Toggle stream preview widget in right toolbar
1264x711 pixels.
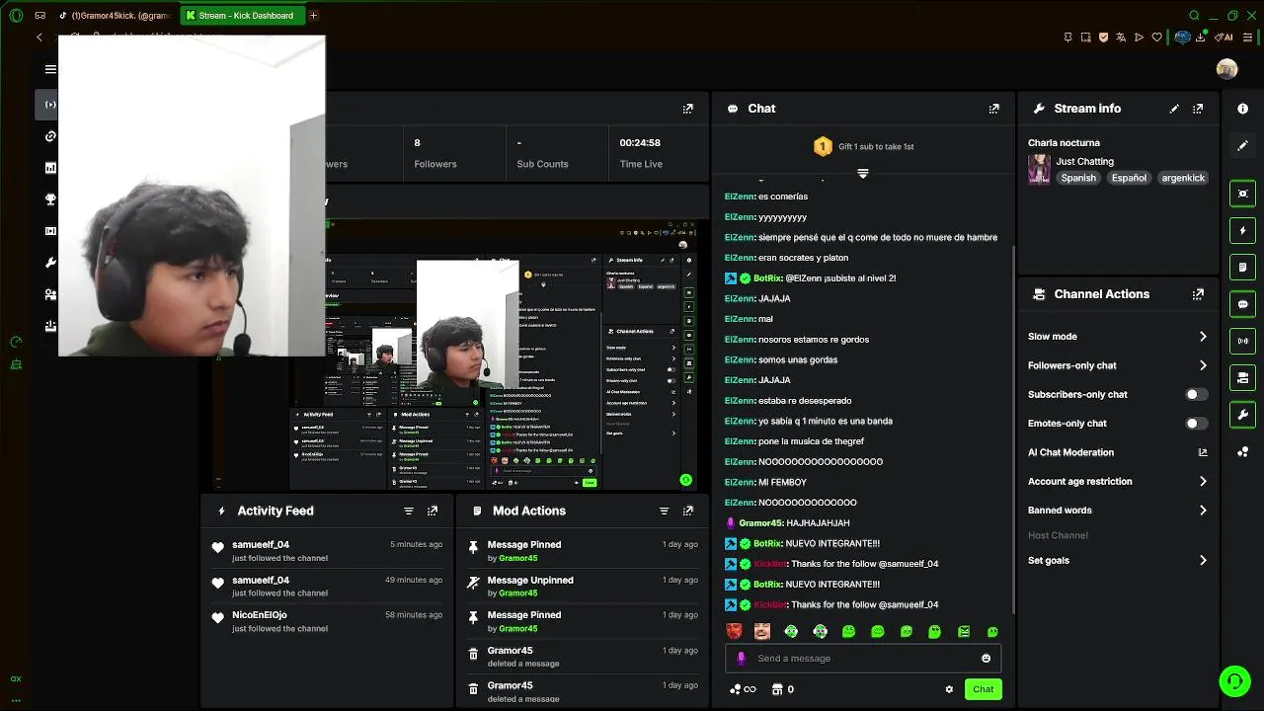(x=1243, y=194)
